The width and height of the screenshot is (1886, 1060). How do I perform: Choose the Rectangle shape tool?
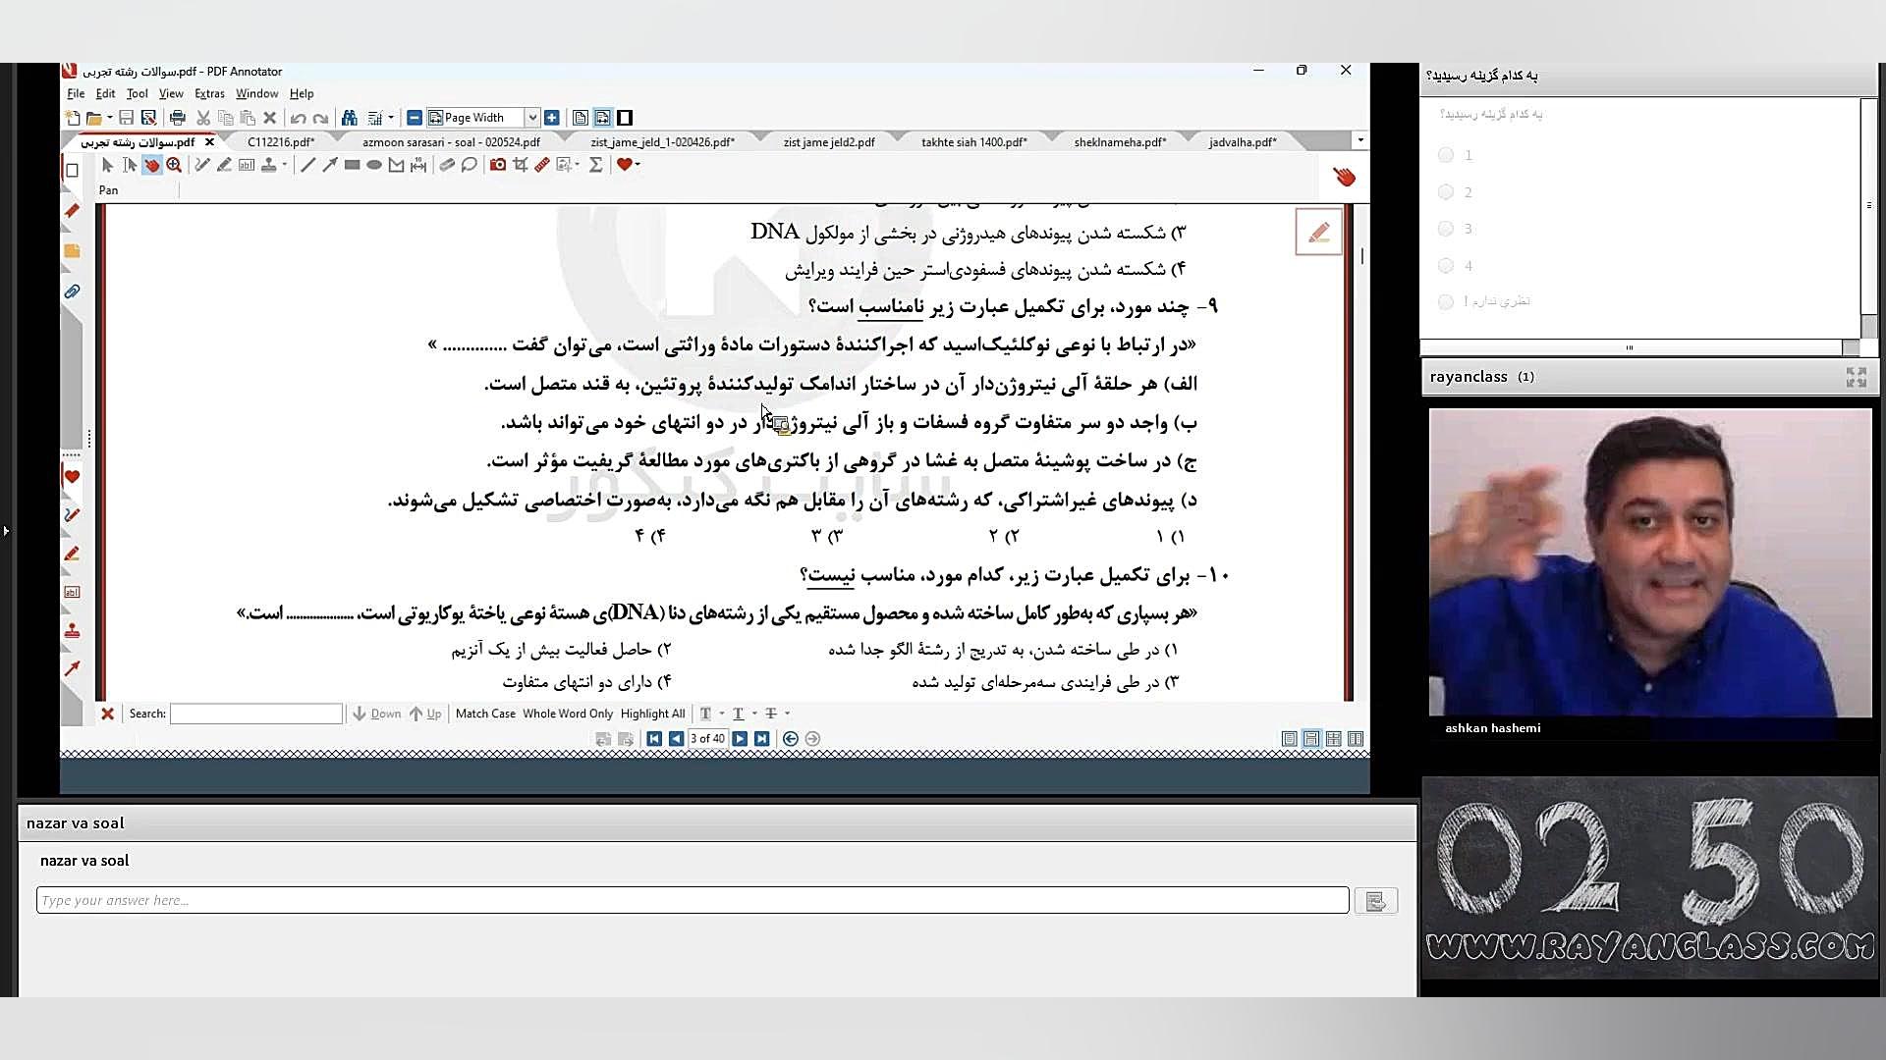click(352, 165)
